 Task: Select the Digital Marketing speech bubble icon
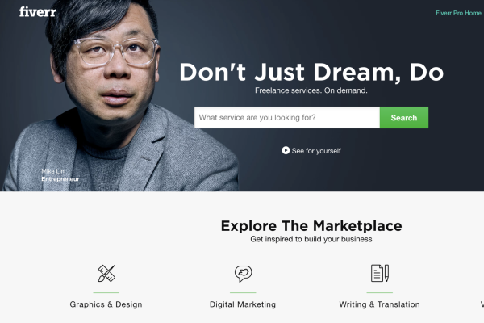pyautogui.click(x=244, y=274)
